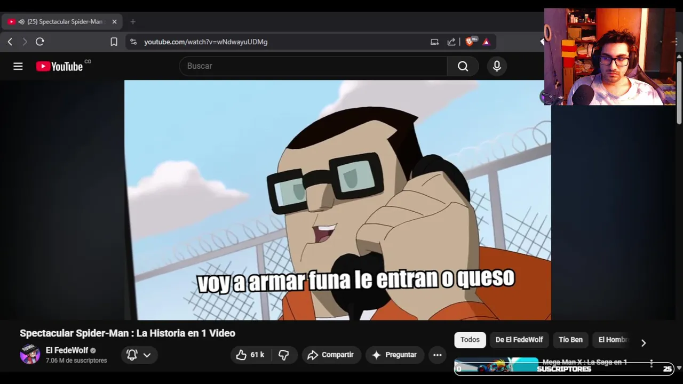Image resolution: width=683 pixels, height=384 pixels.
Task: Open Mega Man X video options menu
Action: coord(652,364)
